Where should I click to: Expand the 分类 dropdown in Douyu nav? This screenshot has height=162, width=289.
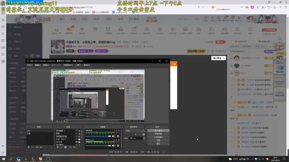85,19
